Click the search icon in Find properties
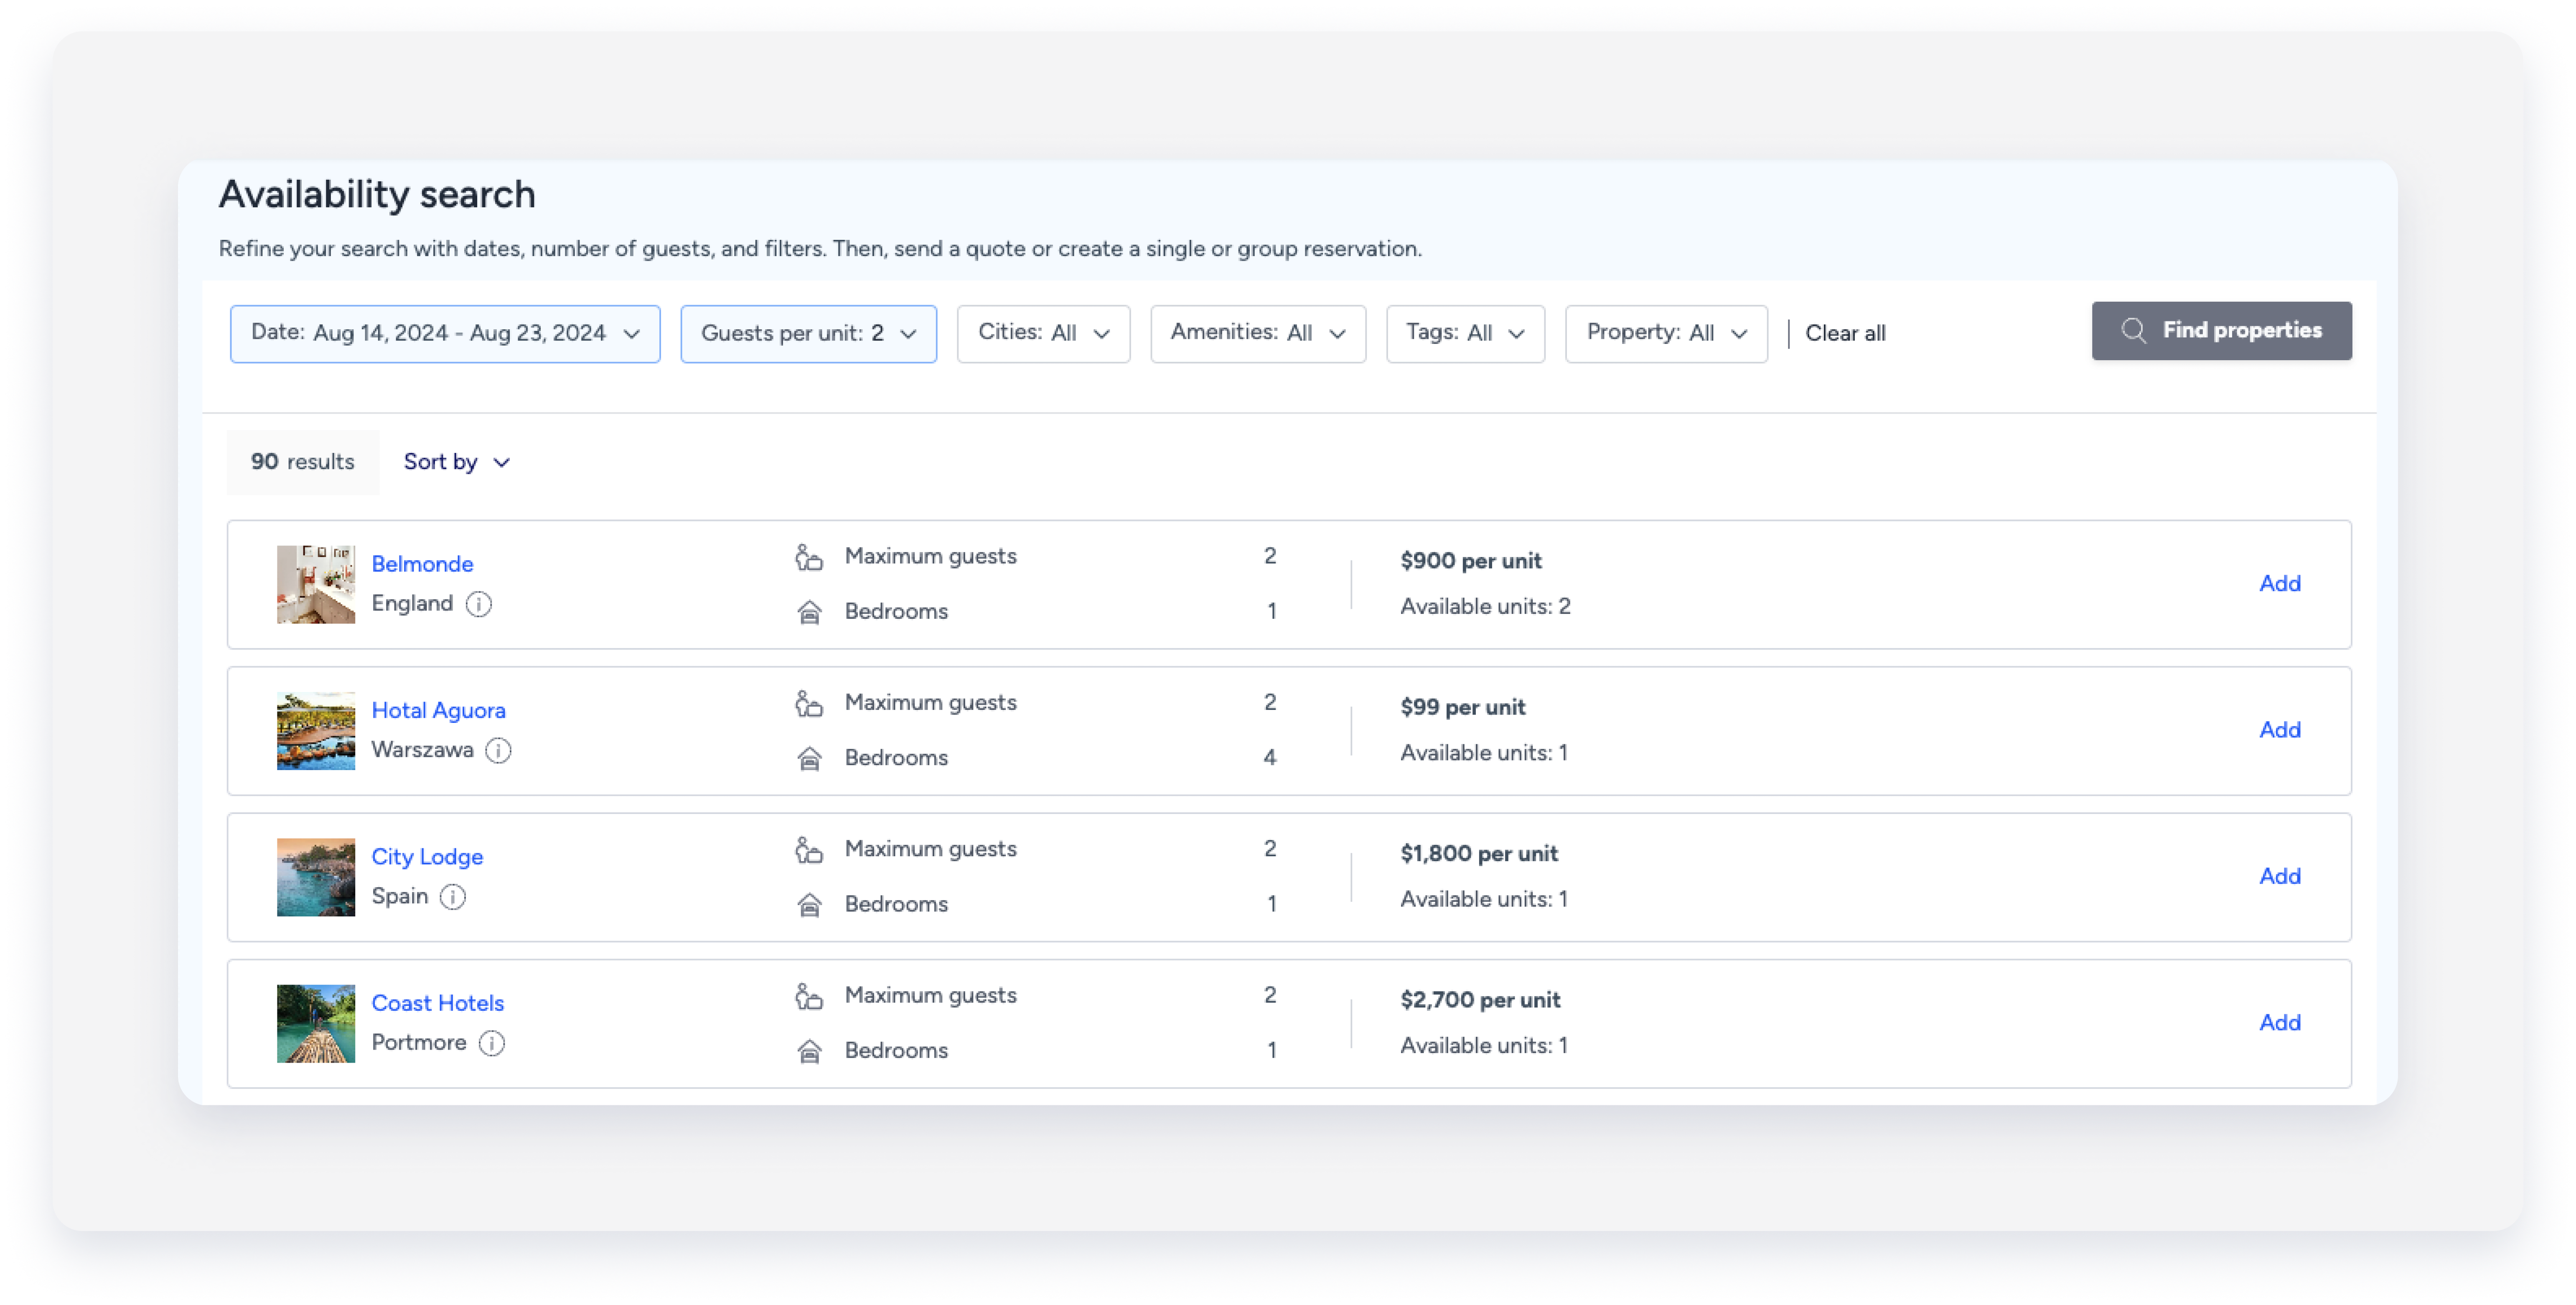Screen dimensions: 2576x1305 tap(2133, 331)
